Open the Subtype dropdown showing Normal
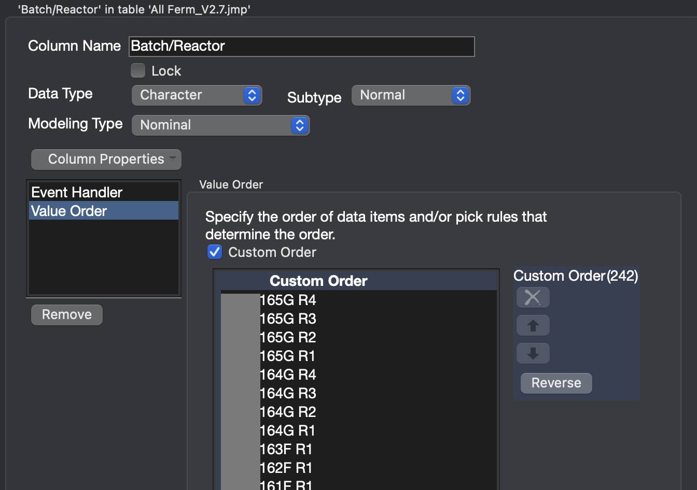 411,95
